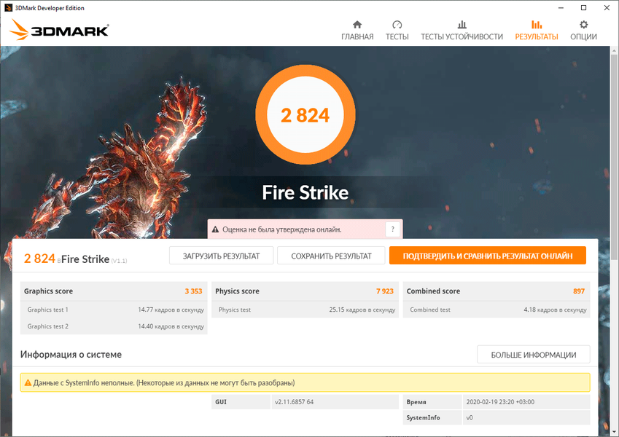Click the GUI version v2.11.6857 64
This screenshot has height=437, width=619.
[294, 402]
